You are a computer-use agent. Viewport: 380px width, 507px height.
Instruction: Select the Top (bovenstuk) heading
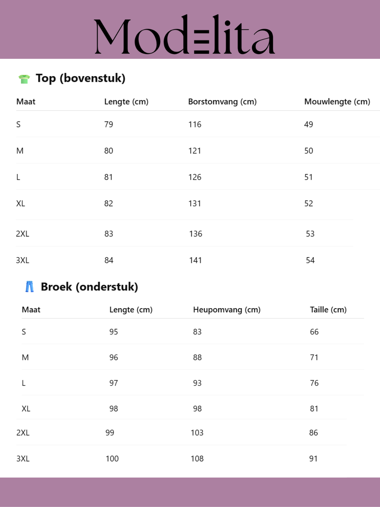coord(80,78)
